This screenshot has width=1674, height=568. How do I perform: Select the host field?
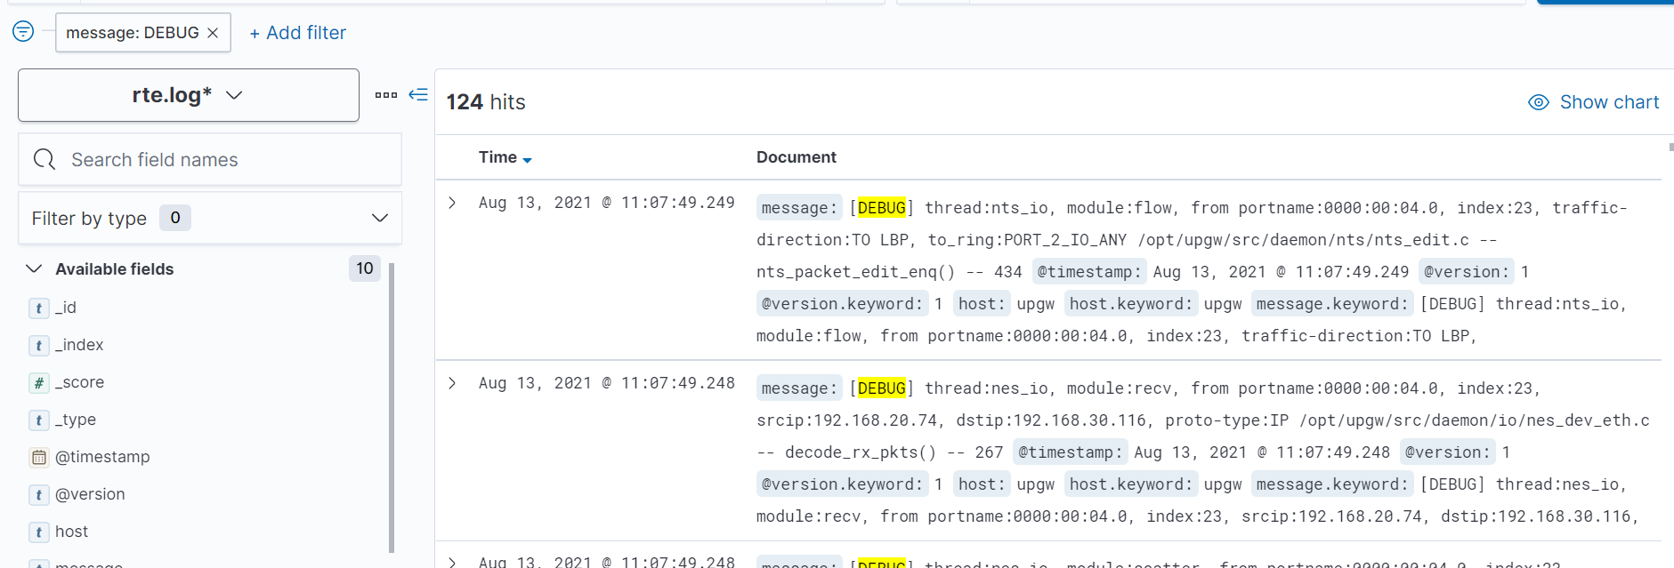(x=71, y=532)
